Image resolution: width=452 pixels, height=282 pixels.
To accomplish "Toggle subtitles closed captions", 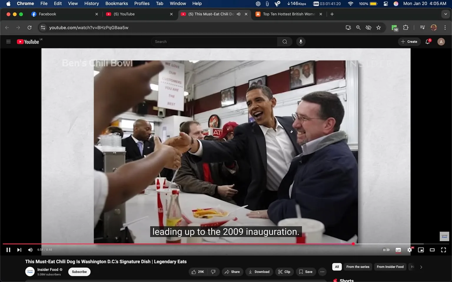I will coord(398,250).
